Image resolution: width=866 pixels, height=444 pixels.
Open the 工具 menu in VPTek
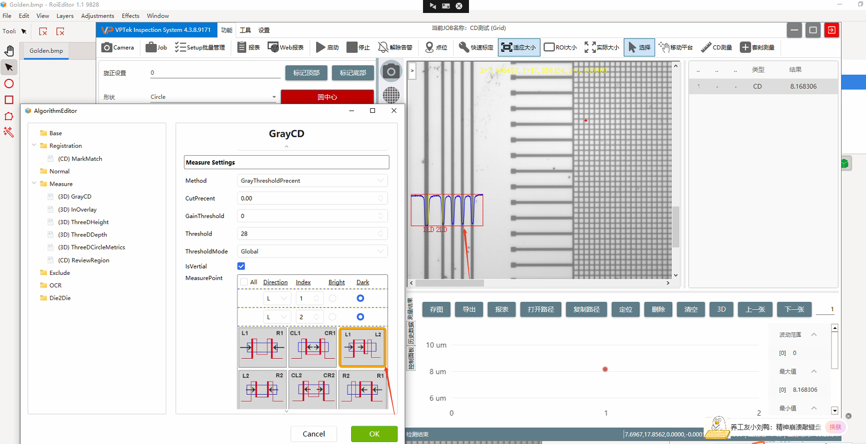(x=245, y=30)
